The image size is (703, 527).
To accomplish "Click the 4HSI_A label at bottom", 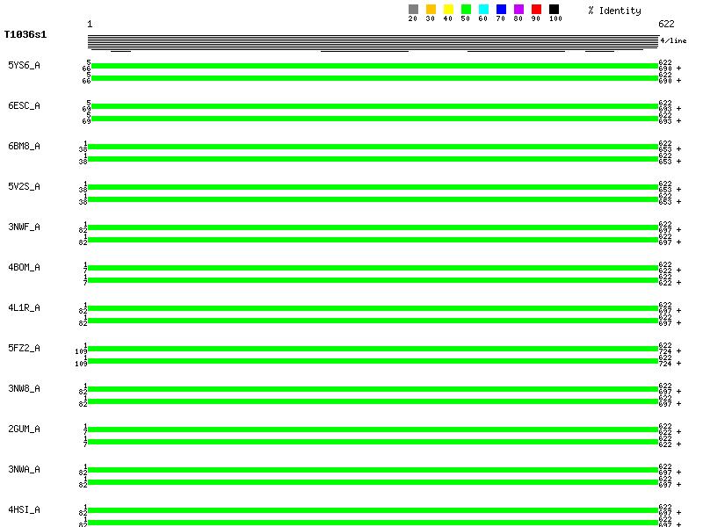I will [x=24, y=509].
